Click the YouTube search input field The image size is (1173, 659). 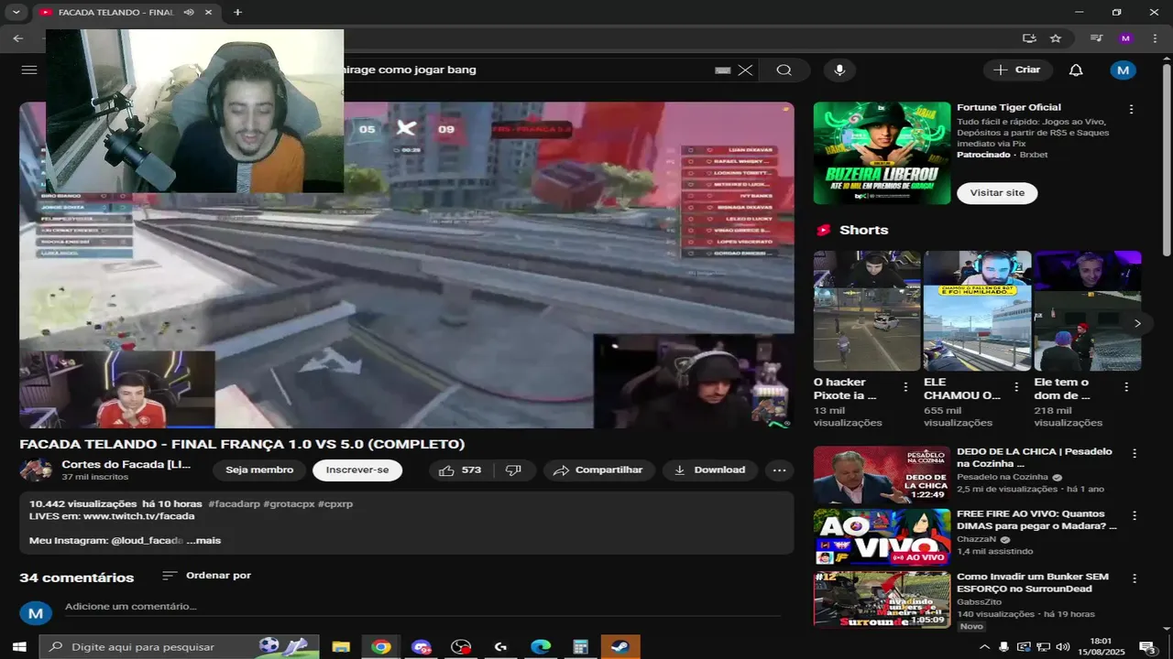pyautogui.click(x=522, y=70)
